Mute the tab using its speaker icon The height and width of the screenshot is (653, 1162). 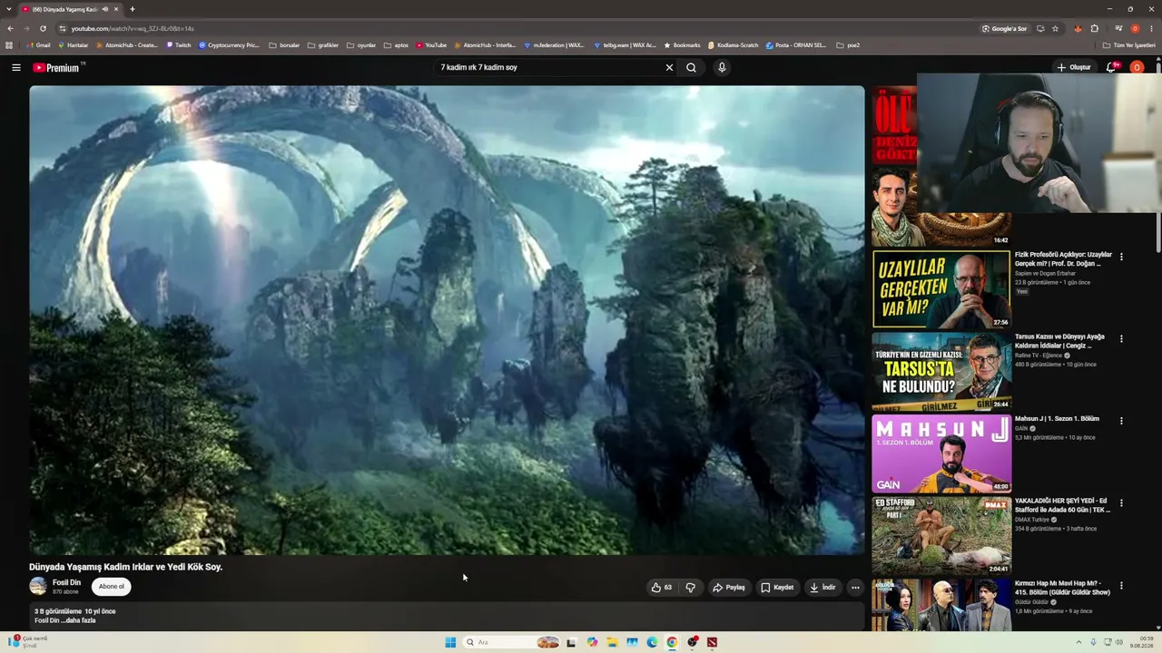105,9
